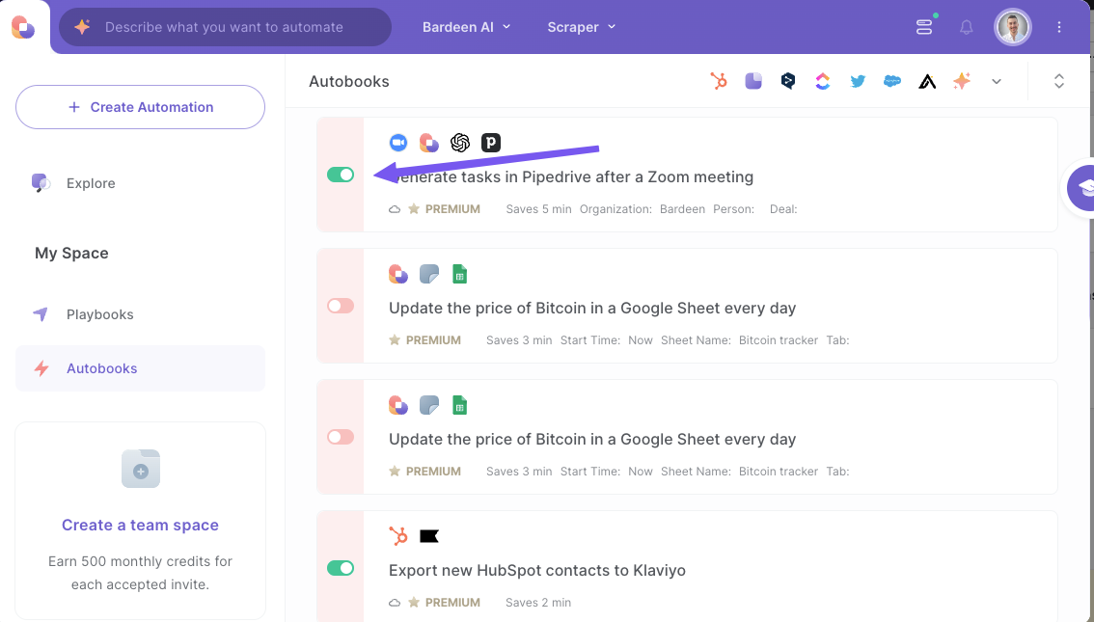The image size is (1094, 622).
Task: Click the Klaviyo flag icon on HubSpot autobook
Action: [x=429, y=536]
